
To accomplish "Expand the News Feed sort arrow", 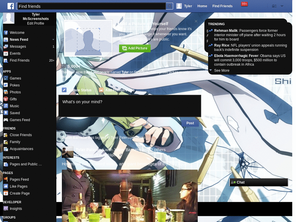I will click(x=53, y=40).
